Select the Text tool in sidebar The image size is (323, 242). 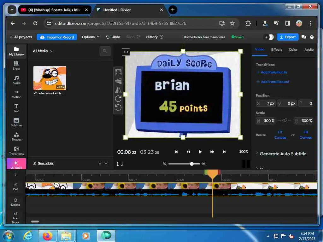[x=16, y=108]
